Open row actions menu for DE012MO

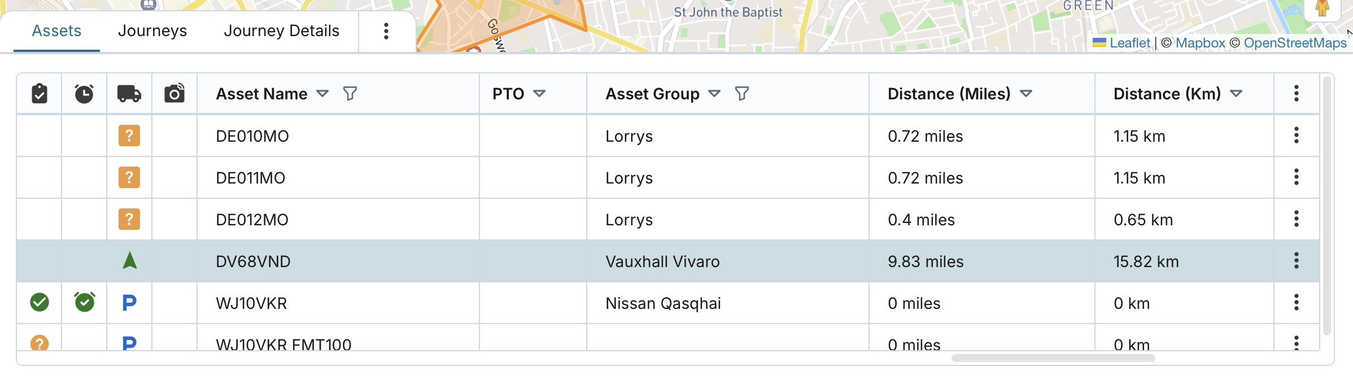[1297, 219]
